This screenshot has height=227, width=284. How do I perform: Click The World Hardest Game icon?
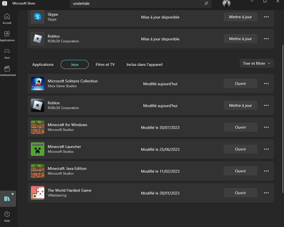(38, 193)
